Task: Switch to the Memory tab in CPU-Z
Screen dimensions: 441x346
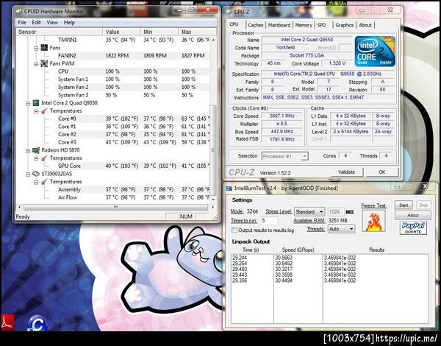Action: tap(304, 25)
